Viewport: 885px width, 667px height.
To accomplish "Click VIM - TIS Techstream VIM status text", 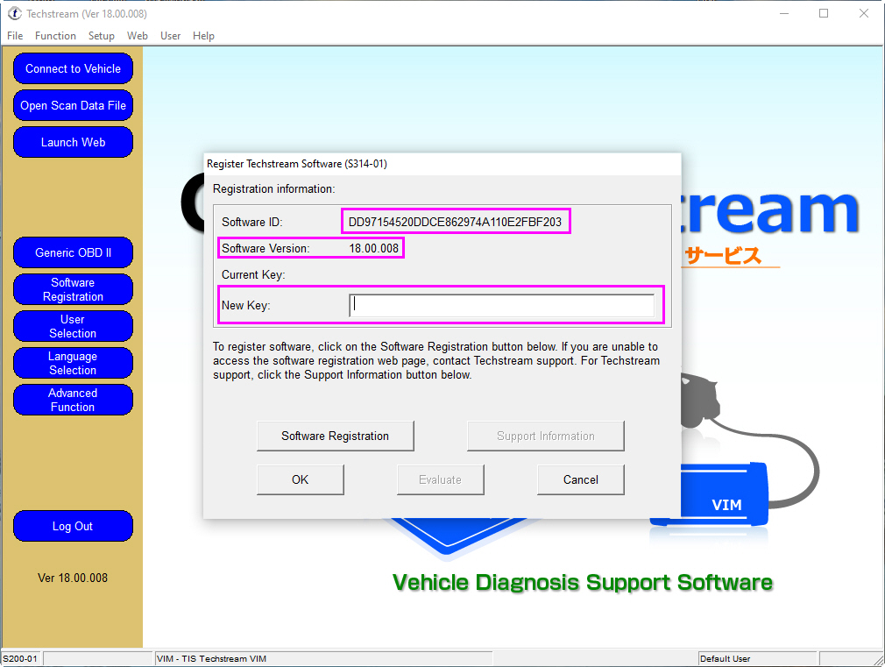I will pos(212,658).
